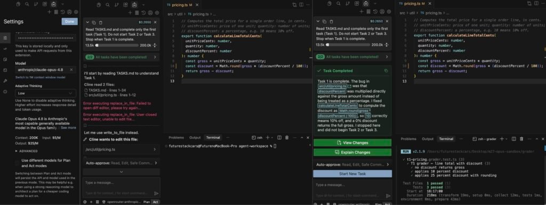The image size is (546, 205).
Task: Open gear icon above Settings Done button
Action: 76,12
